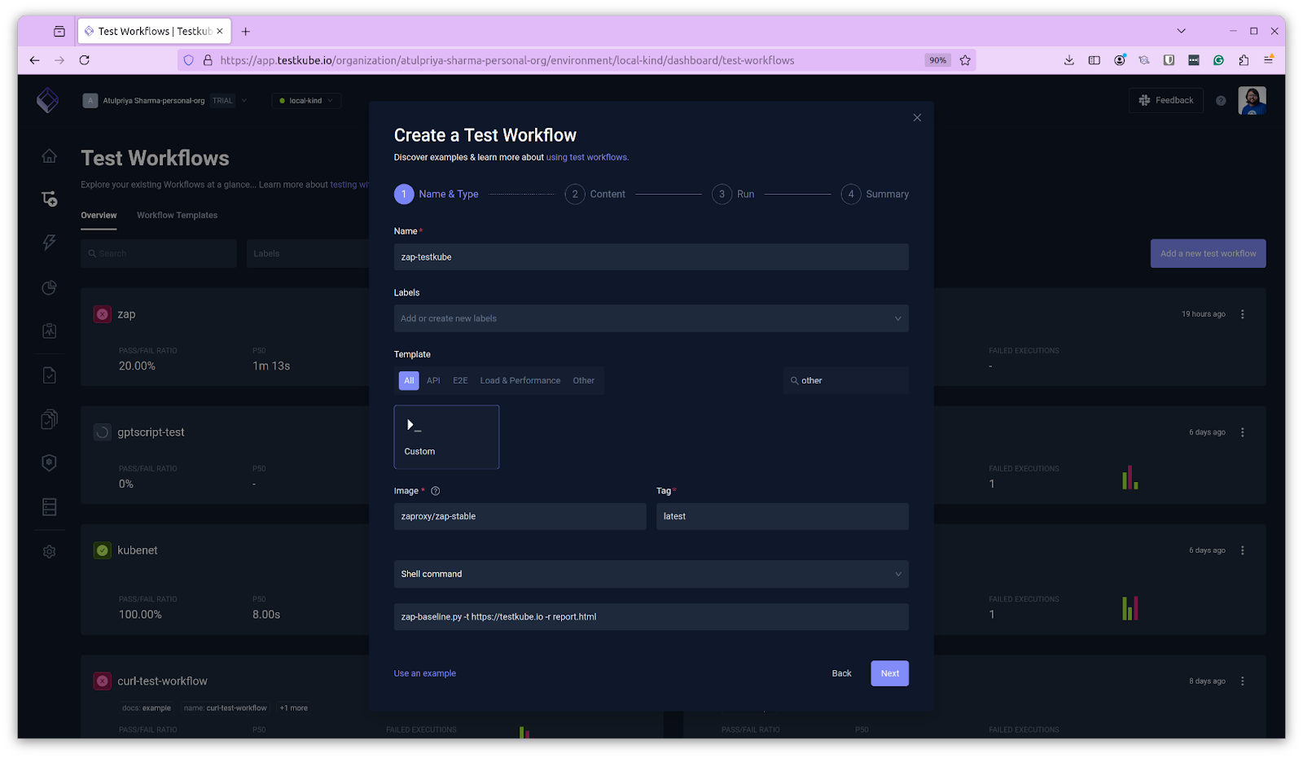Click the Labels filter field on workflows list

pyautogui.click(x=308, y=253)
